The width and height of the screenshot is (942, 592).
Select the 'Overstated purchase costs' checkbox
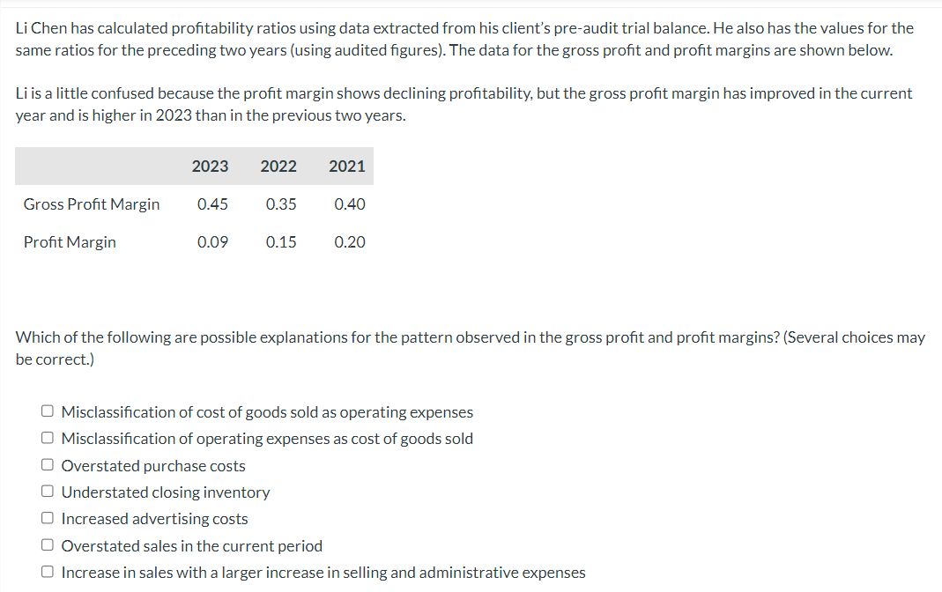pos(47,462)
